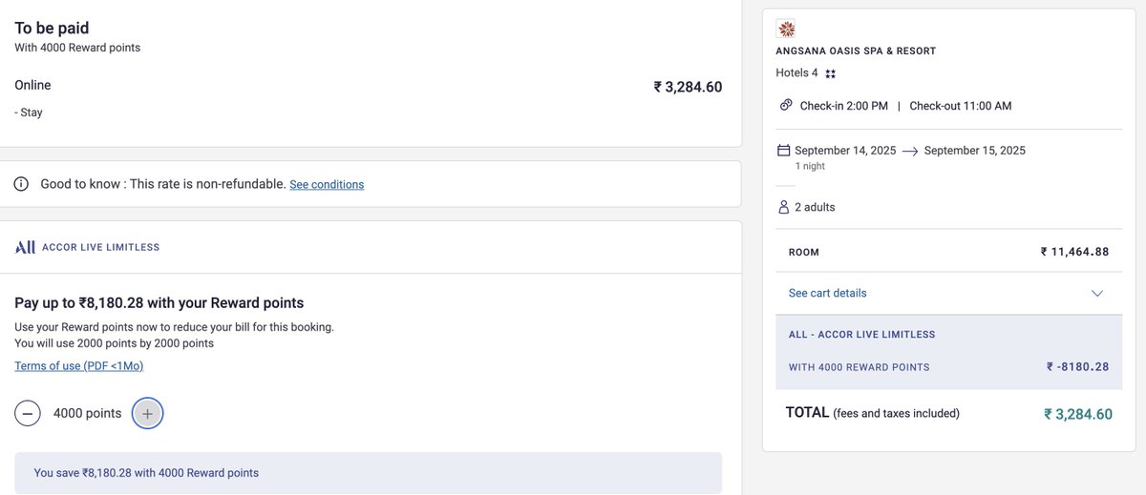Expand cart details with the chevron
Image resolution: width=1146 pixels, height=495 pixels.
[x=1097, y=293]
